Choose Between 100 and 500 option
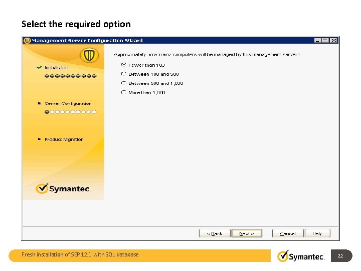 pyautogui.click(x=124, y=74)
